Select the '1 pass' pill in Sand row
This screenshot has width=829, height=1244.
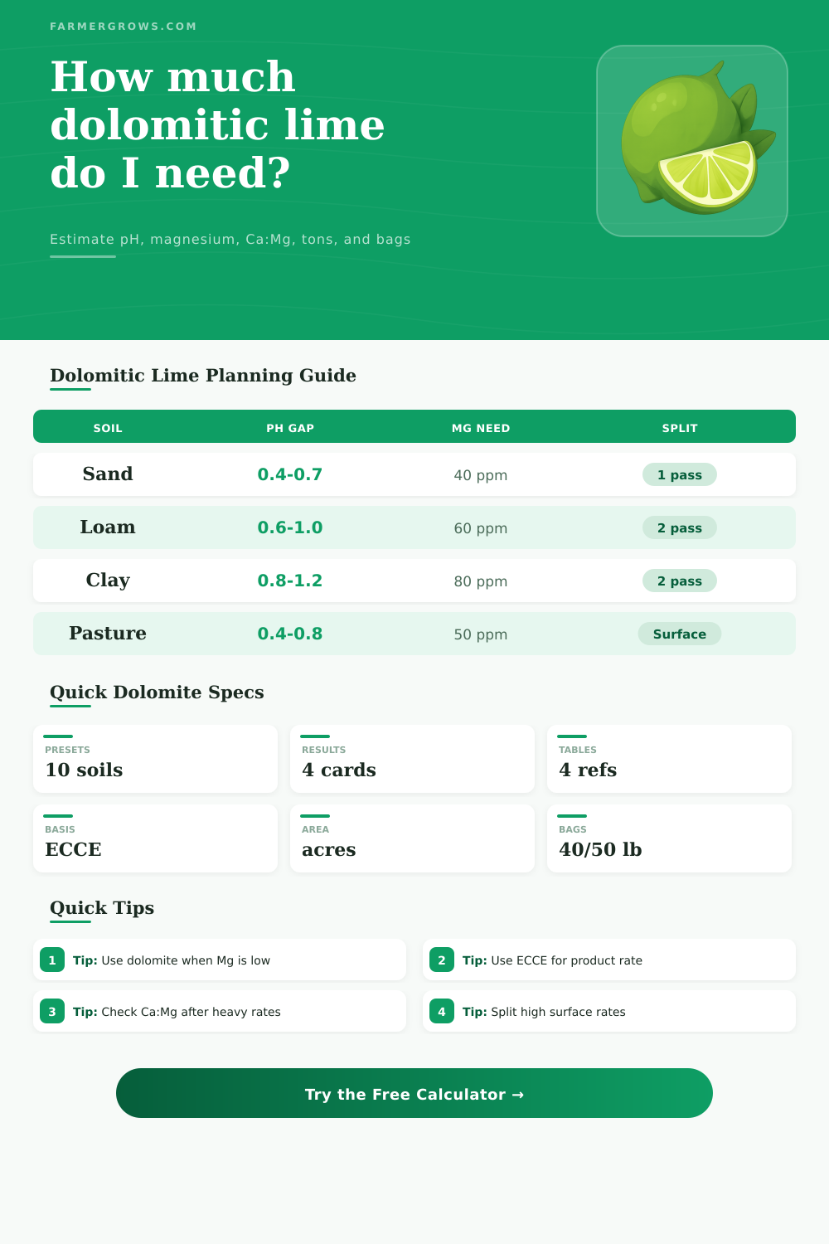(680, 474)
